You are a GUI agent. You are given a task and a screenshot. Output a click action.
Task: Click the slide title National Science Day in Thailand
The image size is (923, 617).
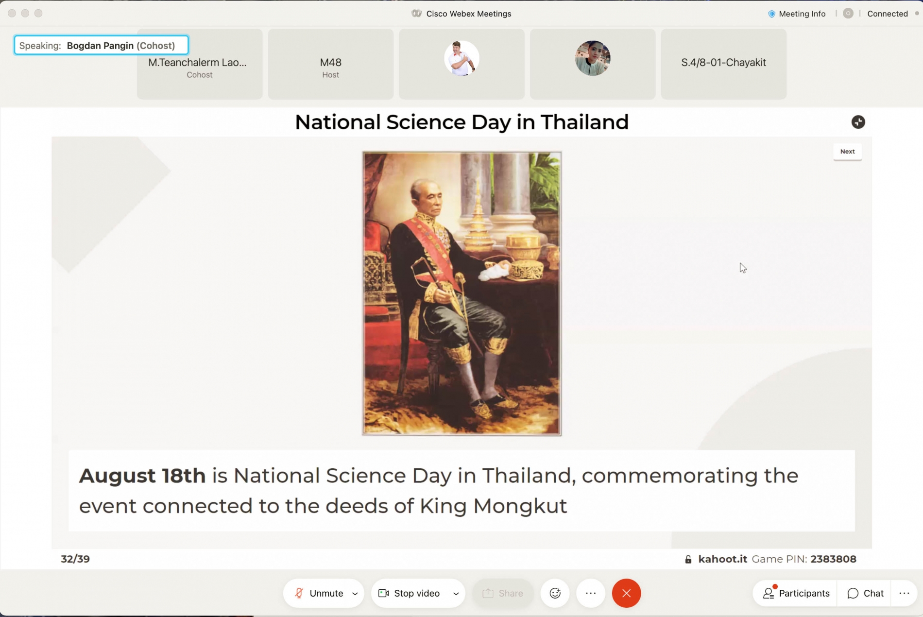(461, 122)
